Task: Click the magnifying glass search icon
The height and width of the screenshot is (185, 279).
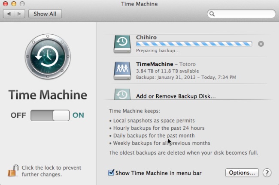Action: pos(212,14)
